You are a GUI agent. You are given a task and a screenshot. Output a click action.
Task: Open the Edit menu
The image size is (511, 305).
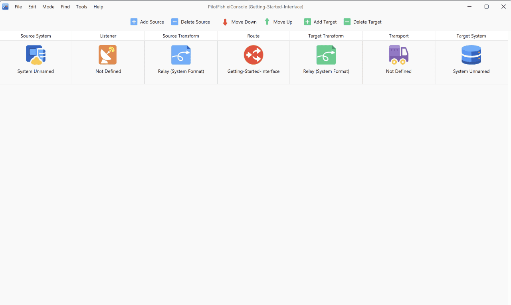tap(32, 7)
